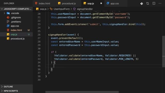
Task: Click the 'username' string on line 20
Action: (x=120, y=14)
